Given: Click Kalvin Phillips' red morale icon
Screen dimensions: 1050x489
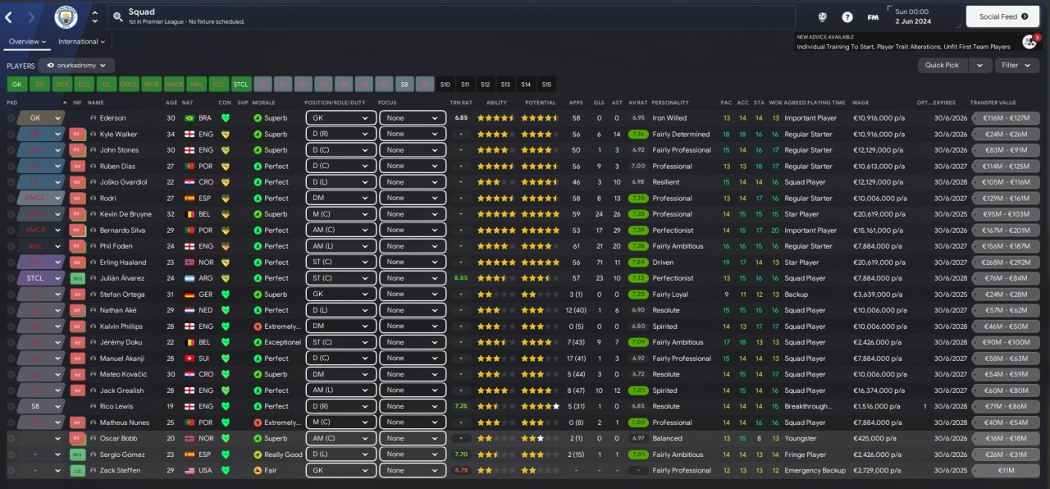Looking at the screenshot, I should (258, 327).
